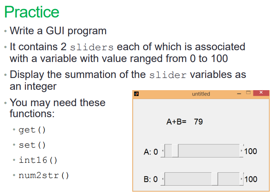Image resolution: width=274 pixels, height=194 pixels.
Task: Close the untitled window
Action: (x=261, y=93)
